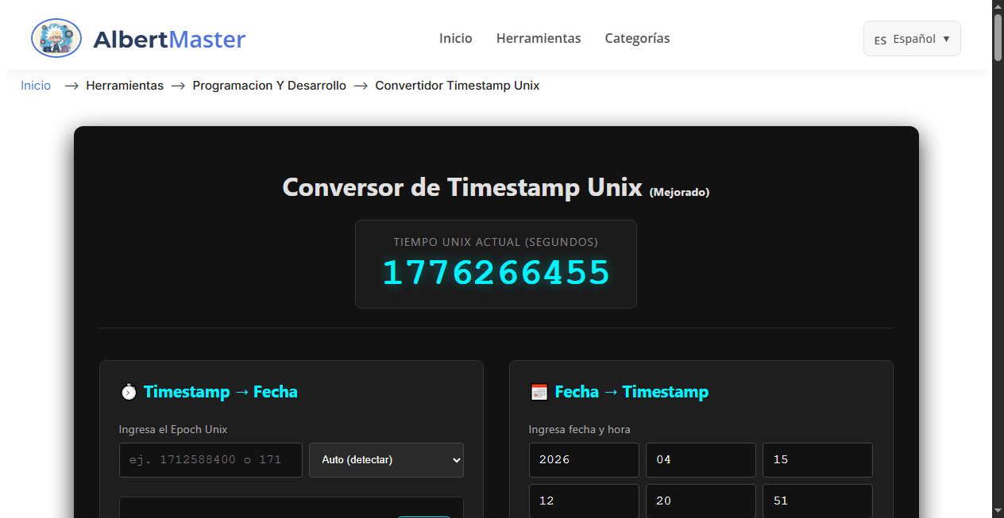
Task: Expand the Español language selector
Action: point(912,38)
